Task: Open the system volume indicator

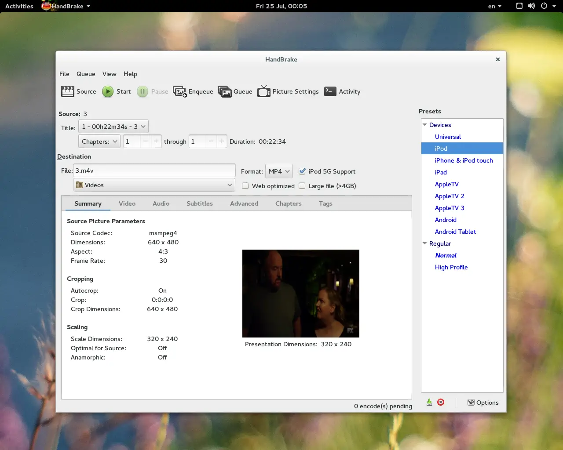Action: (x=531, y=6)
